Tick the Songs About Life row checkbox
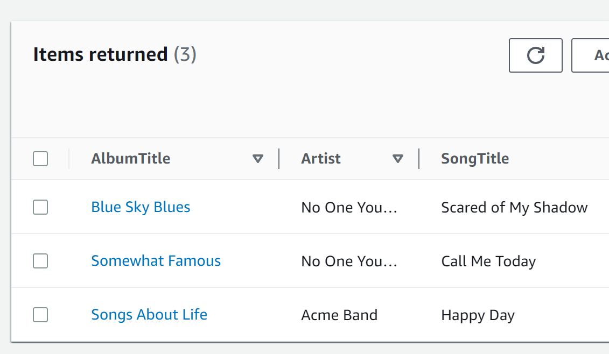The width and height of the screenshot is (609, 354). point(40,315)
